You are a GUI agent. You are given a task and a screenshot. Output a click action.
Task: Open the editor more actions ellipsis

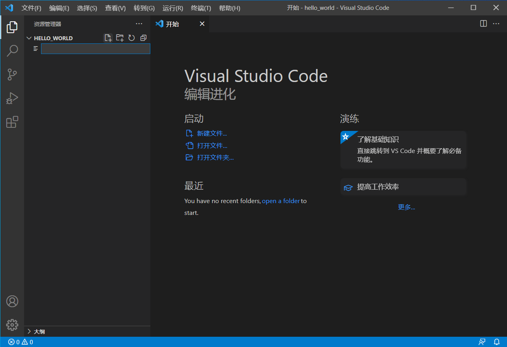pos(496,24)
